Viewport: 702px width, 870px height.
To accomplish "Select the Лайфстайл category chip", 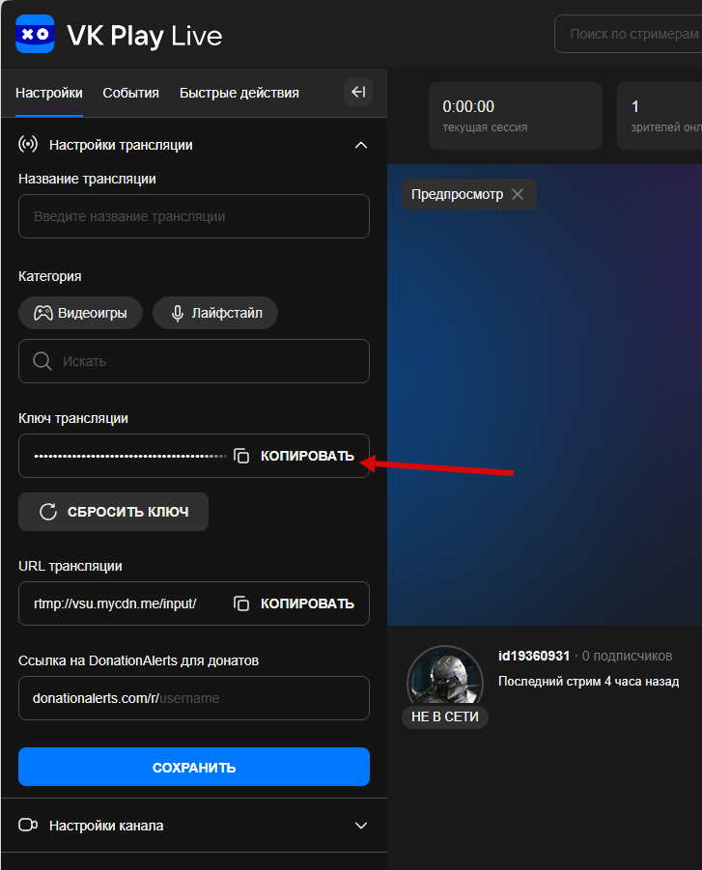I will 214,313.
